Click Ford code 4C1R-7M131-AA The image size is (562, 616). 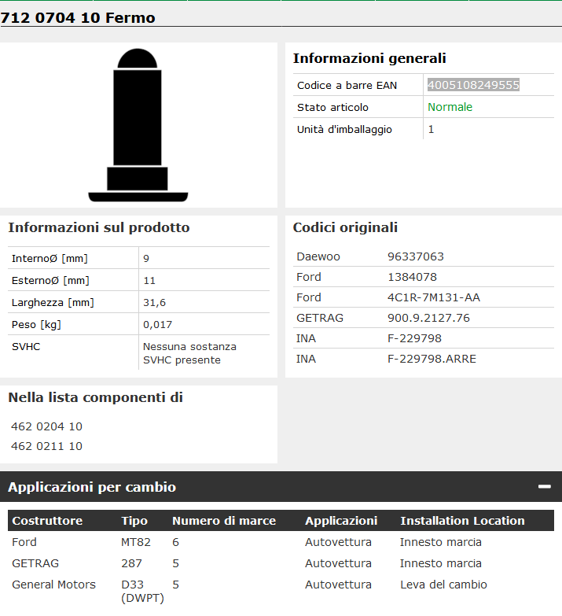click(x=433, y=297)
